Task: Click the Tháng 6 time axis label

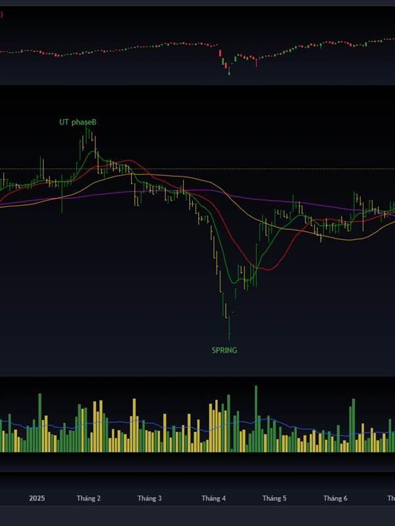Action: pos(335,498)
